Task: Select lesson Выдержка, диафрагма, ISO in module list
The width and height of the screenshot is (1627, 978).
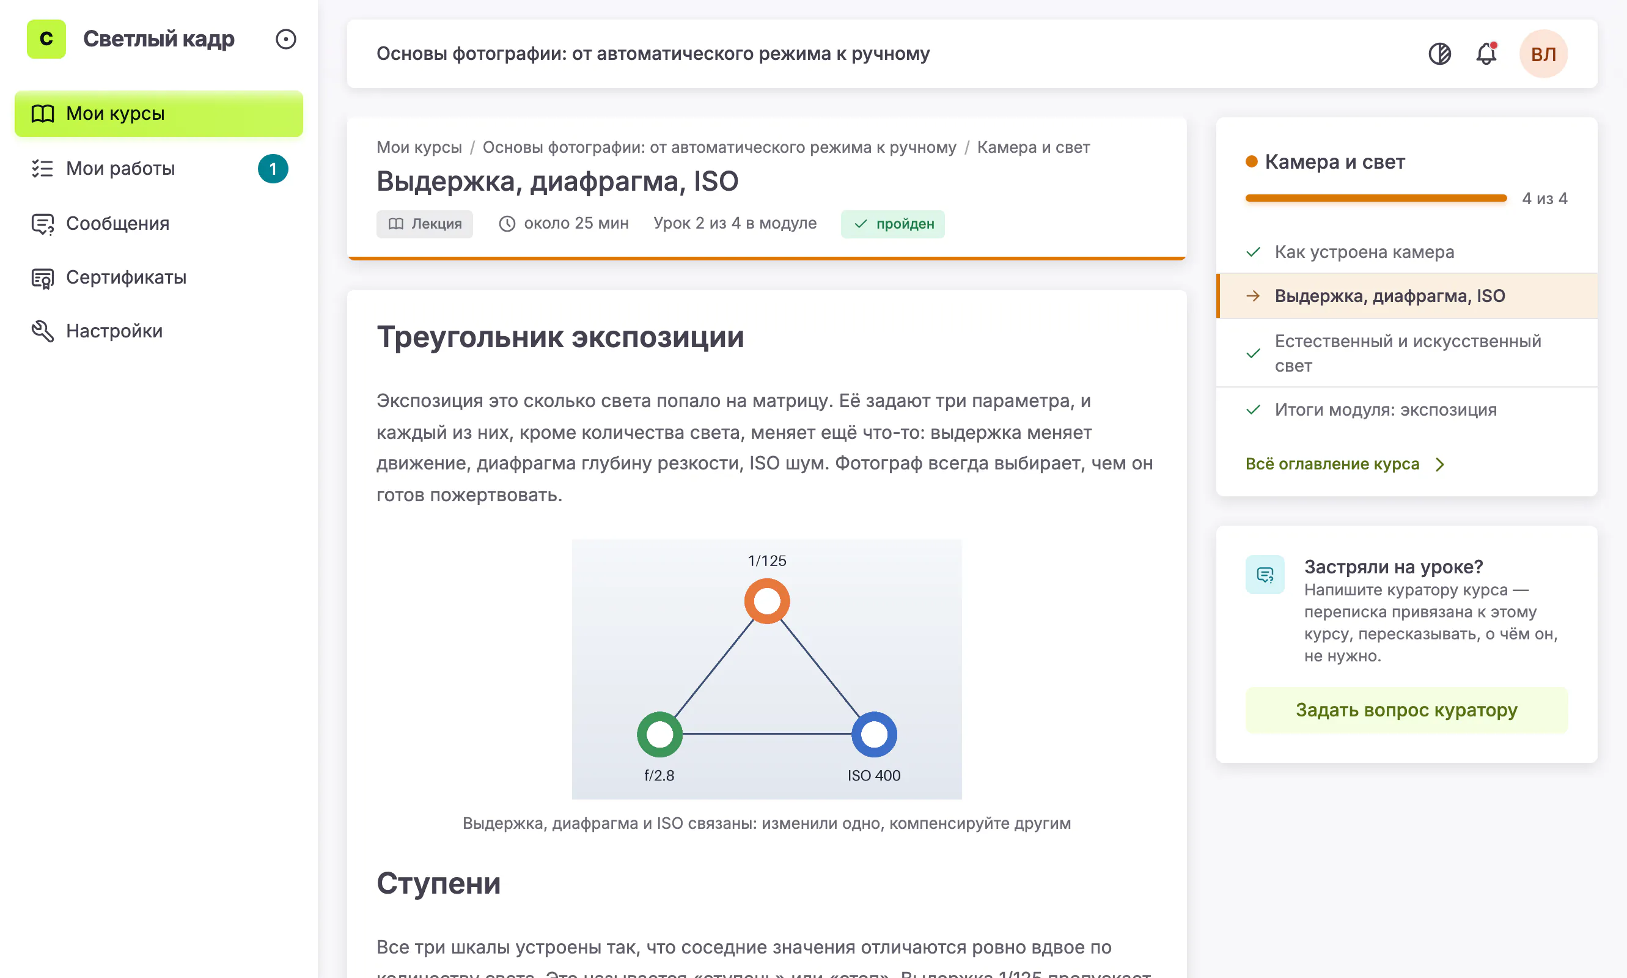Action: (1406, 296)
